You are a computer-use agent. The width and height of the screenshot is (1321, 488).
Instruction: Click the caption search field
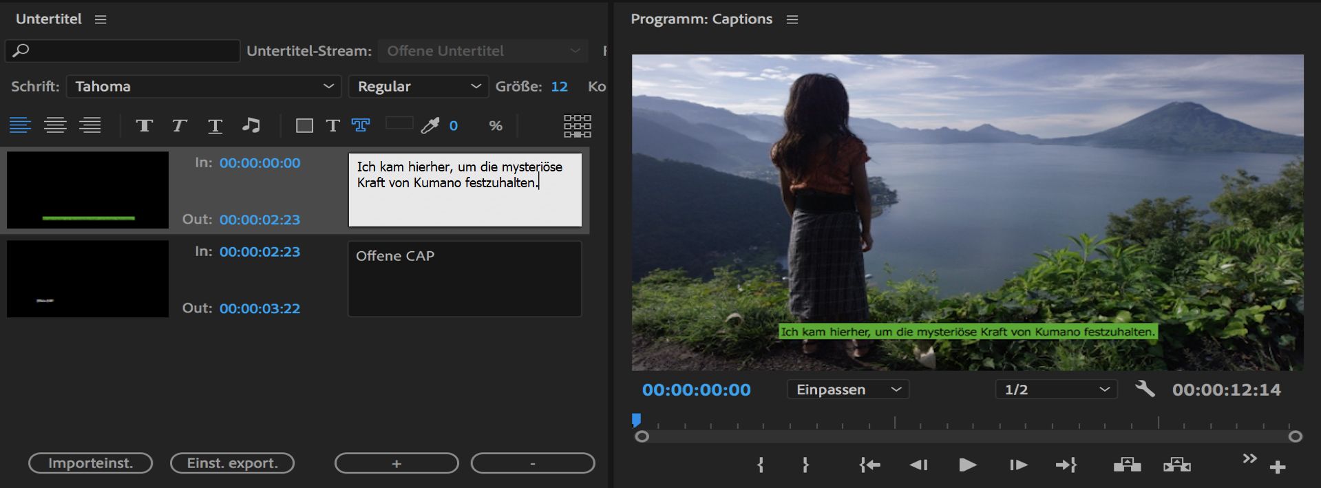(x=123, y=50)
